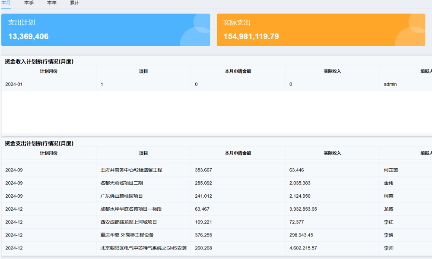Switch to the 本年 tab

coord(51,3)
